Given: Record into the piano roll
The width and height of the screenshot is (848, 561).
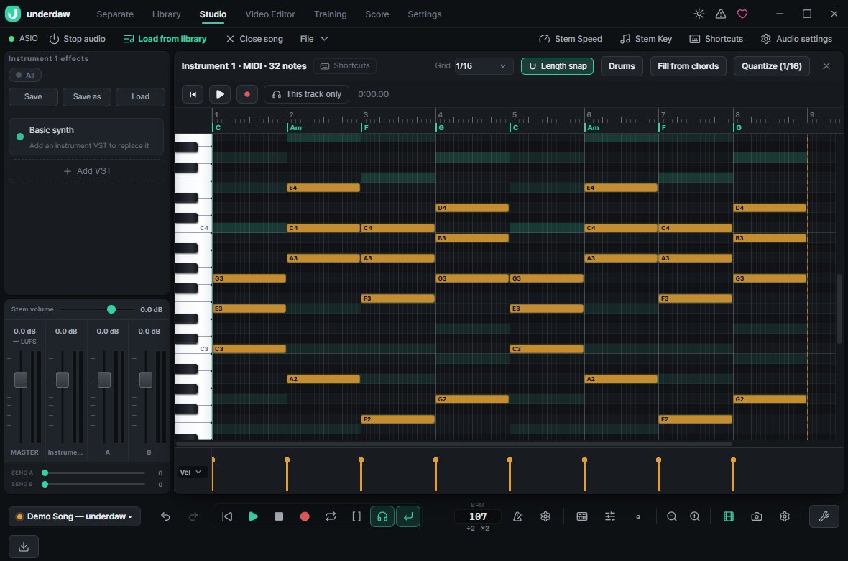Looking at the screenshot, I should pos(247,94).
